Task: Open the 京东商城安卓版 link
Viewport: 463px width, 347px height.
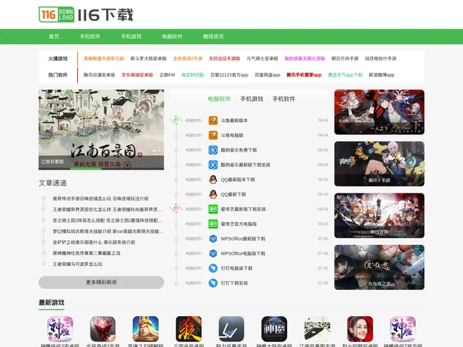Action: [138, 75]
